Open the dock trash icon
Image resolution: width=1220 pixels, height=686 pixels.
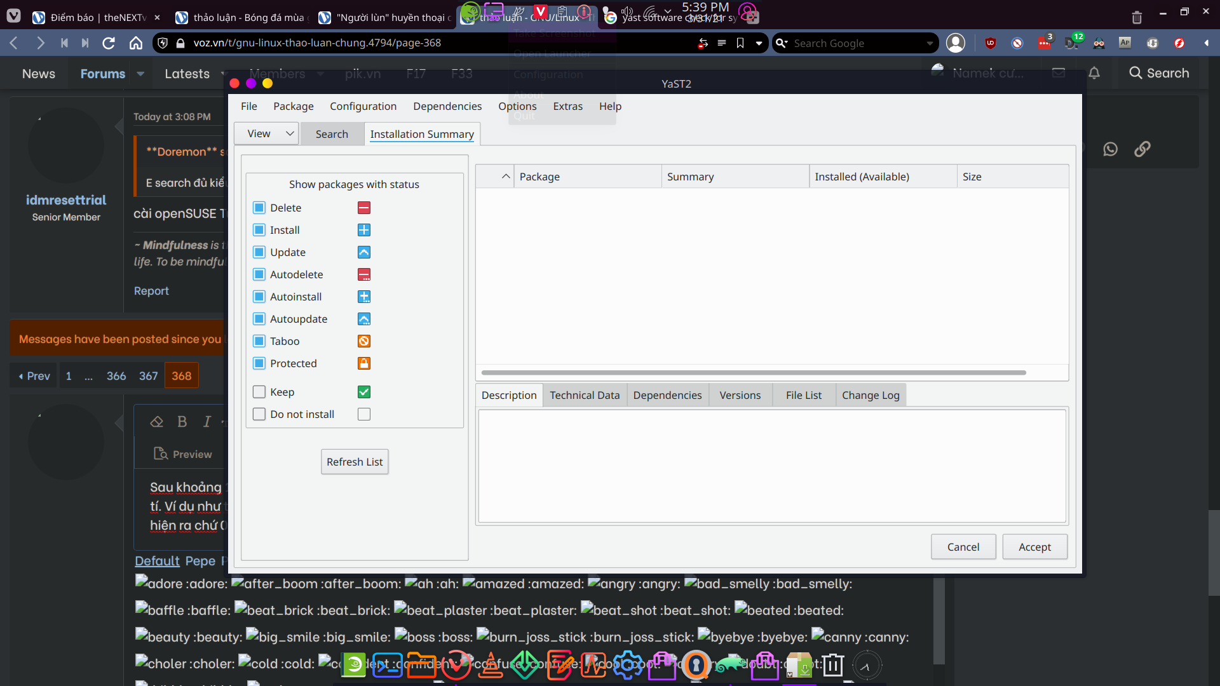click(x=833, y=665)
